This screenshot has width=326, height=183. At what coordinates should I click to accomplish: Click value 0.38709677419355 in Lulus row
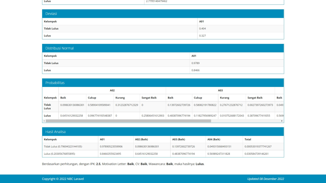[259, 116]
